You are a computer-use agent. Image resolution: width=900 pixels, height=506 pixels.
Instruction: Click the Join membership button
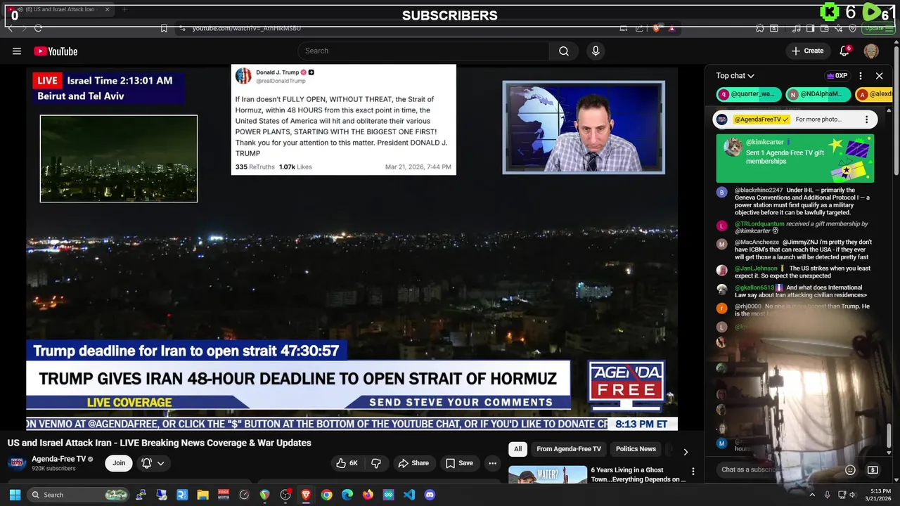click(119, 463)
